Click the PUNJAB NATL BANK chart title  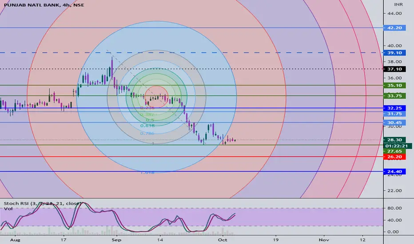(x=44, y=5)
